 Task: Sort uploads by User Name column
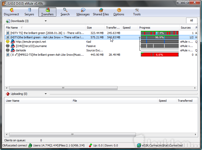[38, 101]
